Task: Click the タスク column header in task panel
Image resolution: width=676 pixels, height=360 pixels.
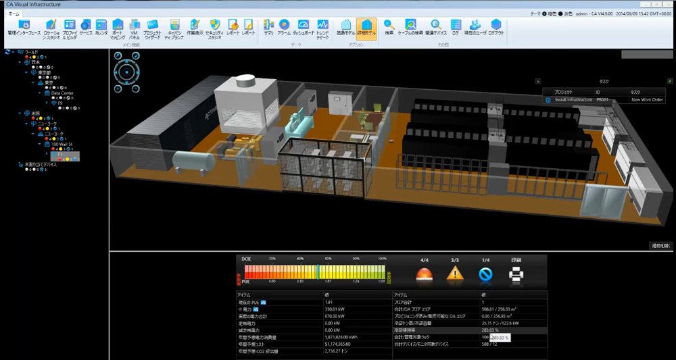Action: click(635, 92)
